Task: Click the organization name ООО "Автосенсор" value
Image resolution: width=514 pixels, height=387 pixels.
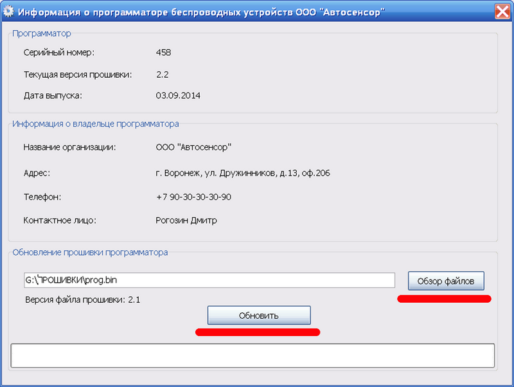Action: (x=193, y=147)
